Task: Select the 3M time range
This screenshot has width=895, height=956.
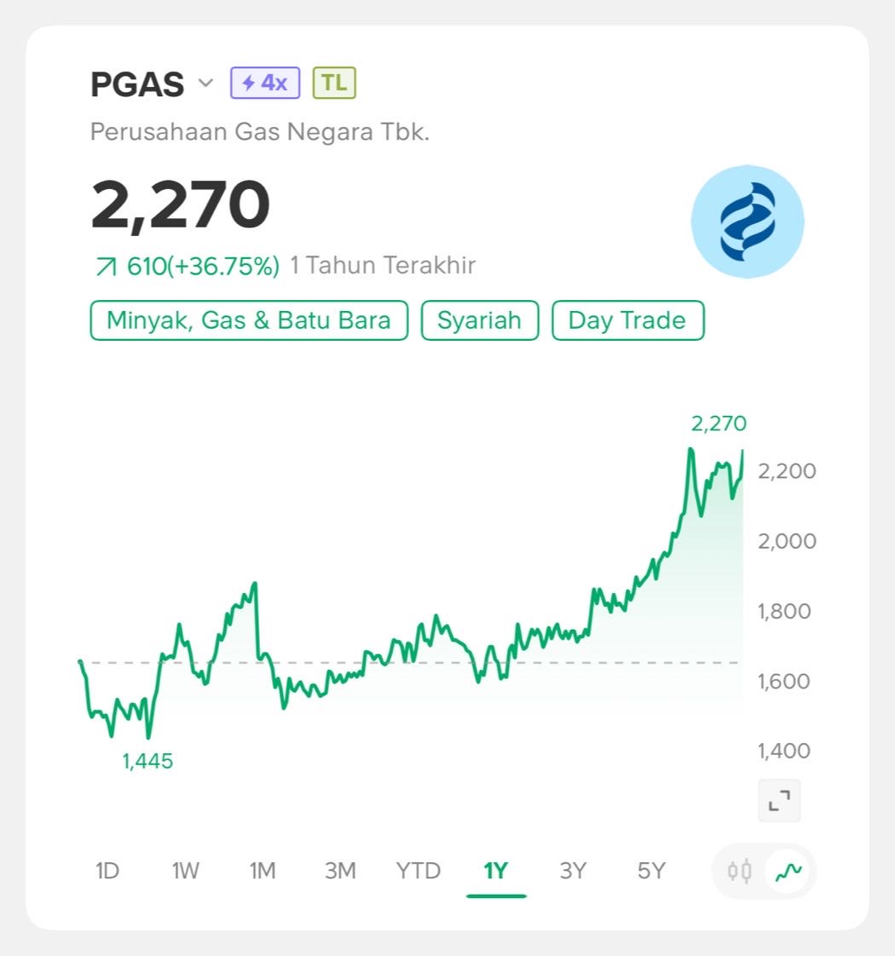Action: [x=340, y=871]
